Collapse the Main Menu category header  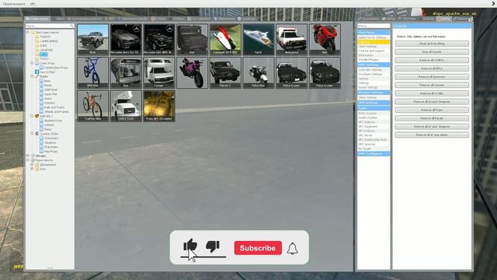[x=374, y=33]
